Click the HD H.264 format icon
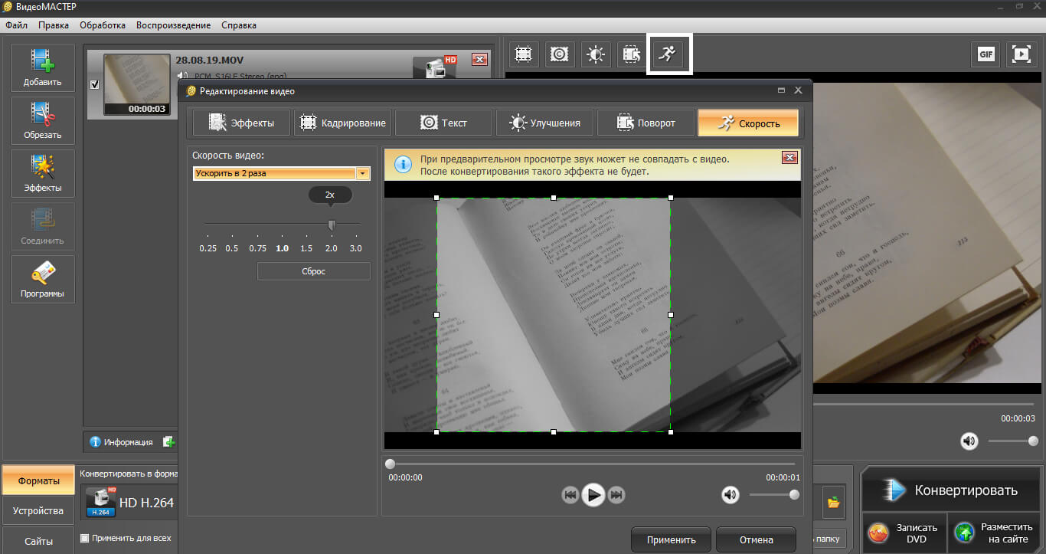1046x554 pixels. pos(100,502)
